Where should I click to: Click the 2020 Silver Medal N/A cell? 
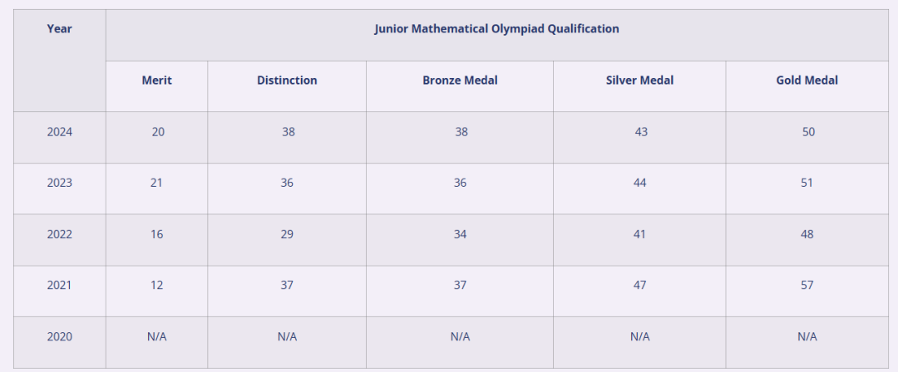(639, 336)
